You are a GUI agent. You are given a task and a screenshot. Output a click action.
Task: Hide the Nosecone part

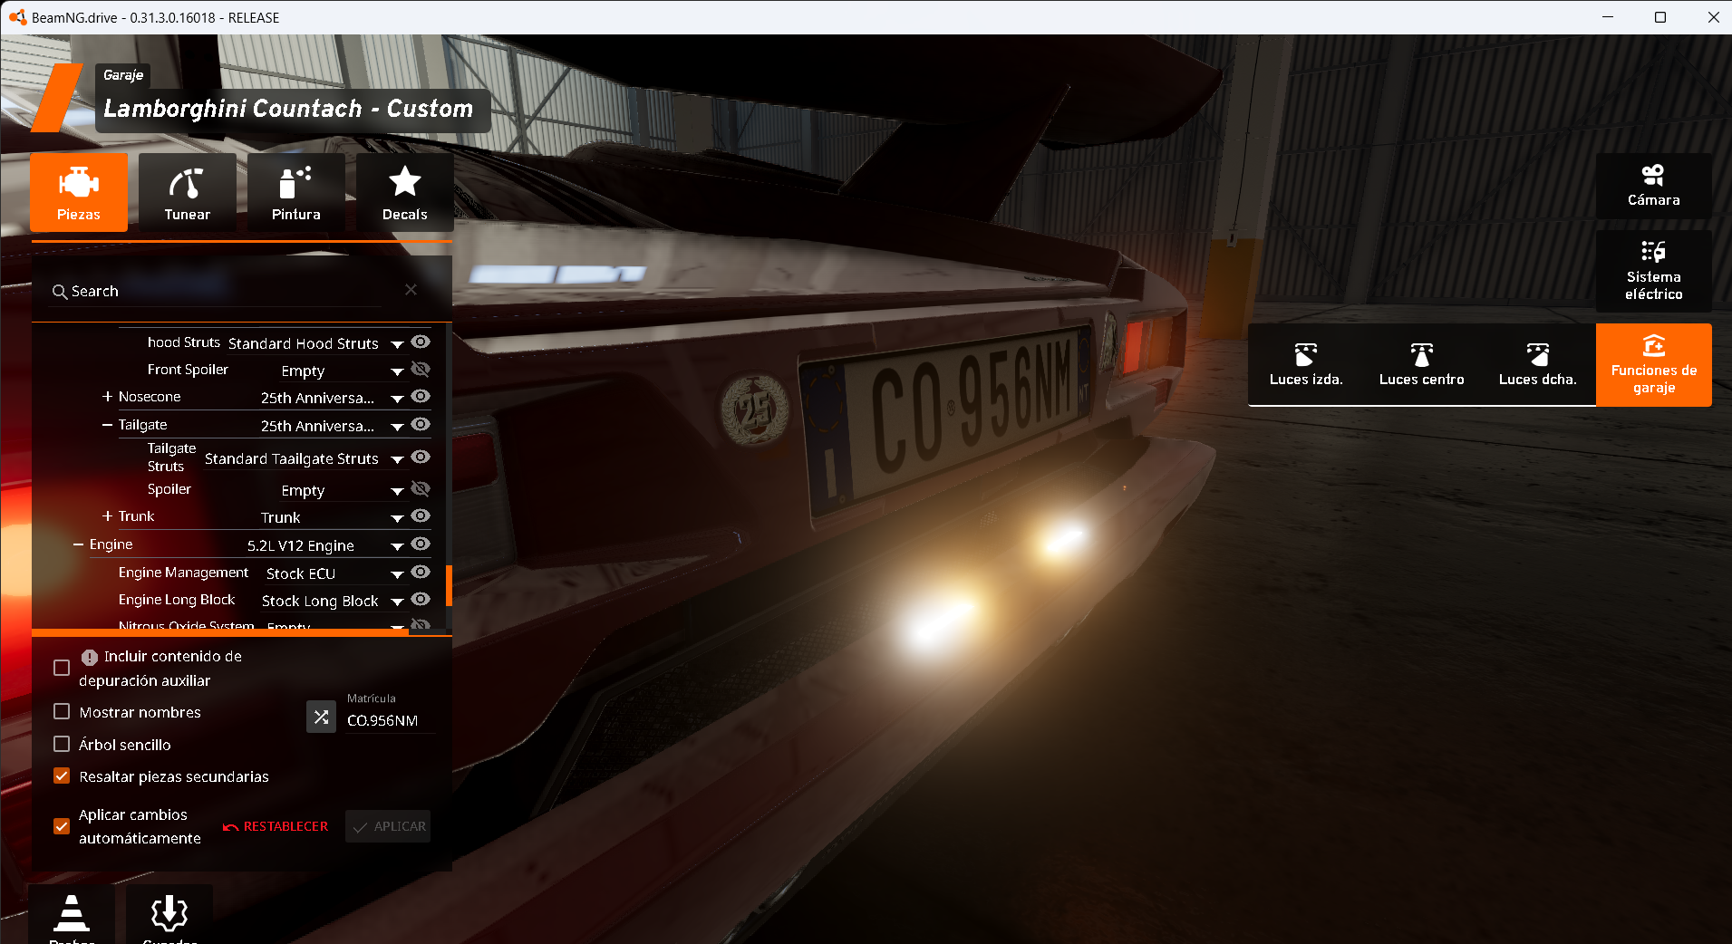(x=421, y=396)
